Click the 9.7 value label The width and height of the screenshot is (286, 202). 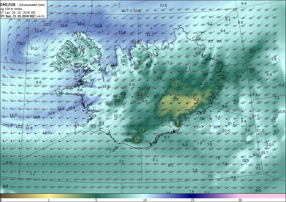click(x=210, y=41)
